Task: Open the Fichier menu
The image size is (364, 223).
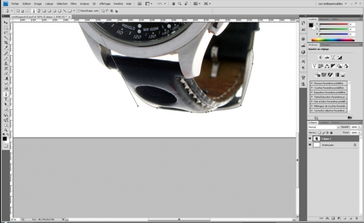Action: 15,4
